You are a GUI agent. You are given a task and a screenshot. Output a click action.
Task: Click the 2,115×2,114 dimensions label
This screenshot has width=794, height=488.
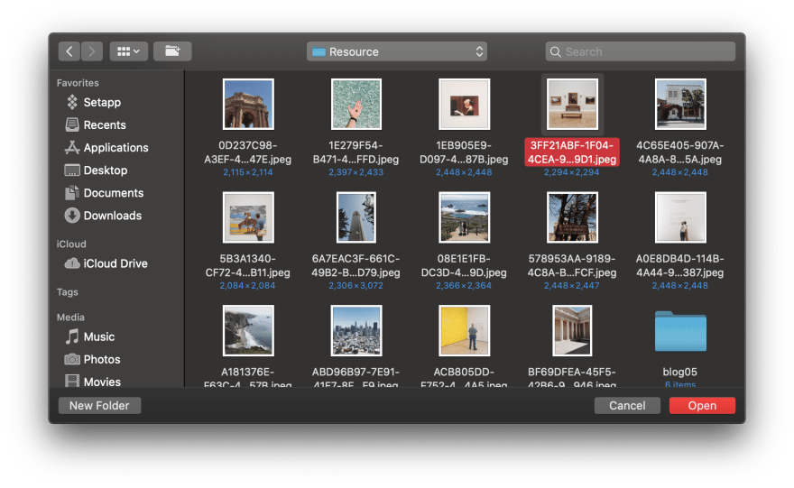[248, 172]
